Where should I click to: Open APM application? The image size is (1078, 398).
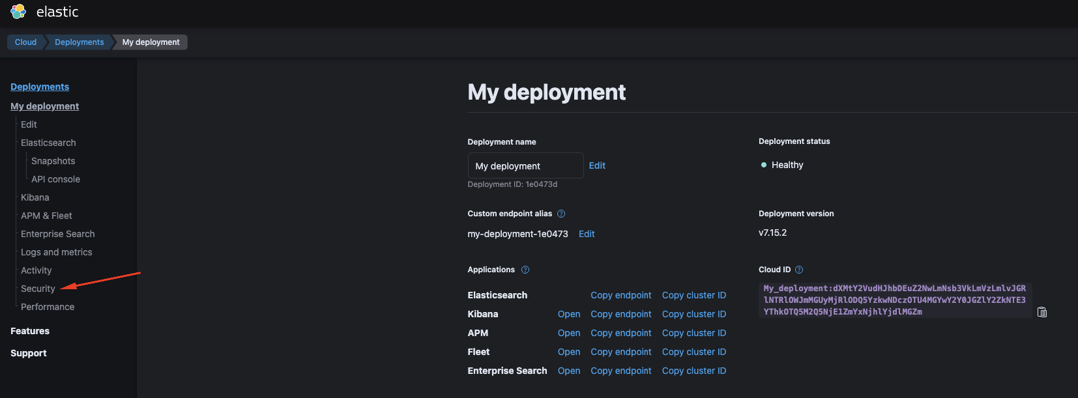569,333
